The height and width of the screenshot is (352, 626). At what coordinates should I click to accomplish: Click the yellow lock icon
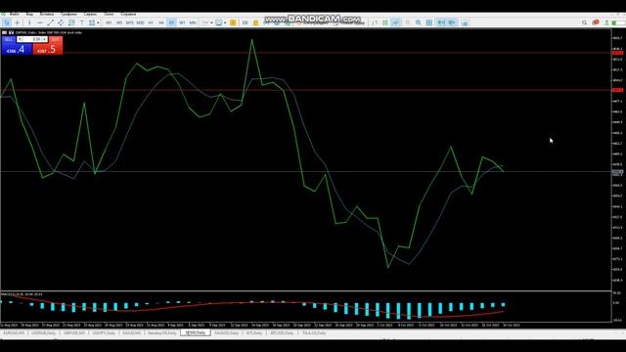tap(255, 22)
